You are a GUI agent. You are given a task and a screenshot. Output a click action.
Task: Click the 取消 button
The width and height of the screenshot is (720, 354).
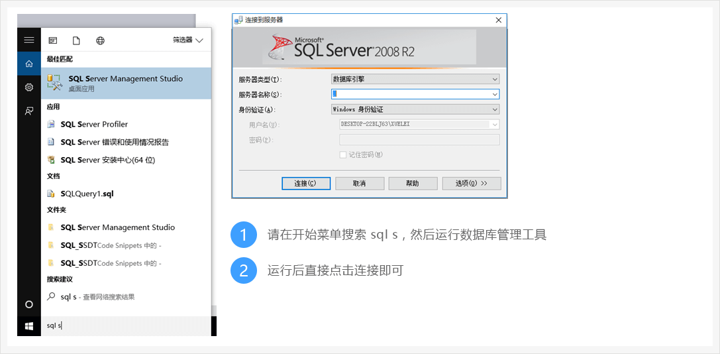tap(360, 184)
